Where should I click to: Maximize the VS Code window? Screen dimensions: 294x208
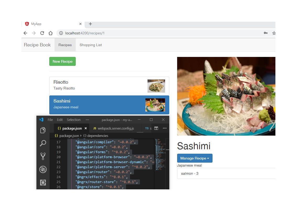tap(151, 120)
